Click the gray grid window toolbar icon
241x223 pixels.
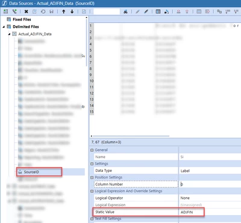point(199,11)
